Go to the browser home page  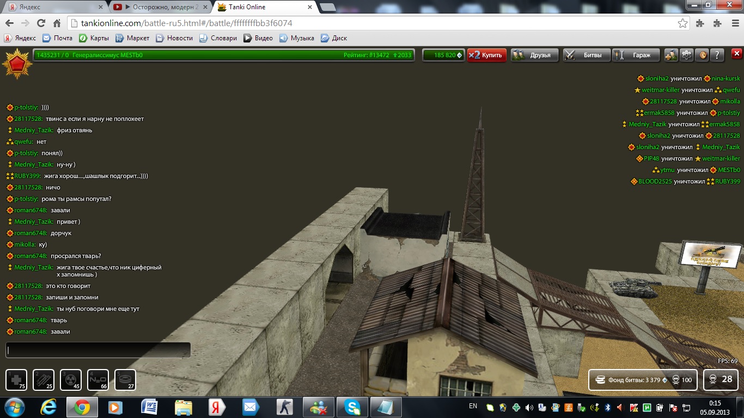click(x=57, y=23)
